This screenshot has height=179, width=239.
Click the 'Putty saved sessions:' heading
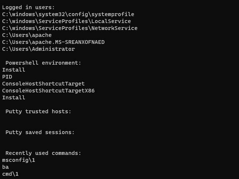click(40, 132)
